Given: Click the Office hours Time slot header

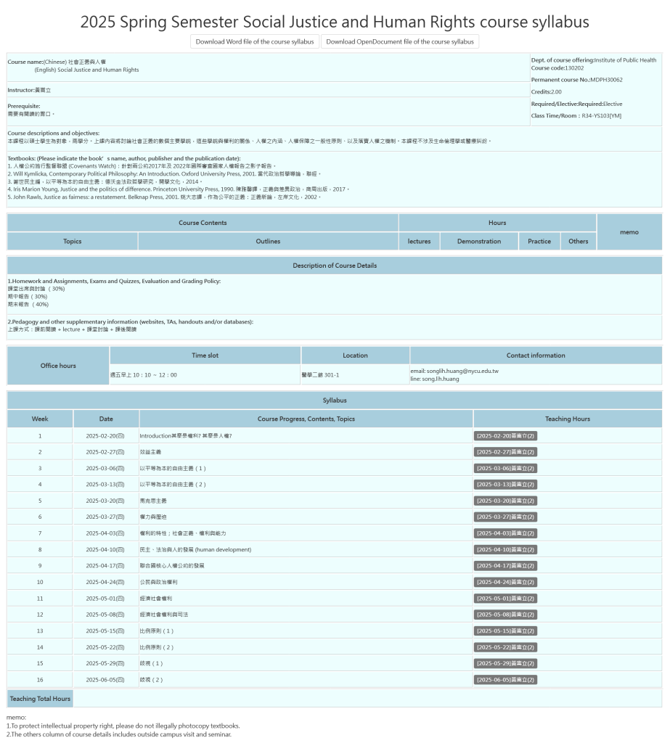Looking at the screenshot, I should pyautogui.click(x=205, y=356).
